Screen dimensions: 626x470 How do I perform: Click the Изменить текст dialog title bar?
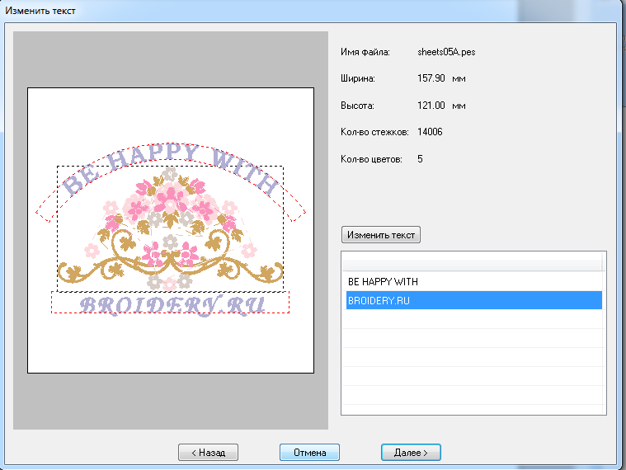[247, 9]
